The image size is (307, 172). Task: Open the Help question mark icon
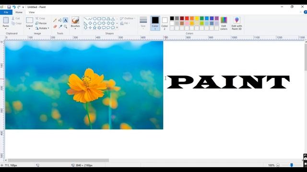point(305,12)
